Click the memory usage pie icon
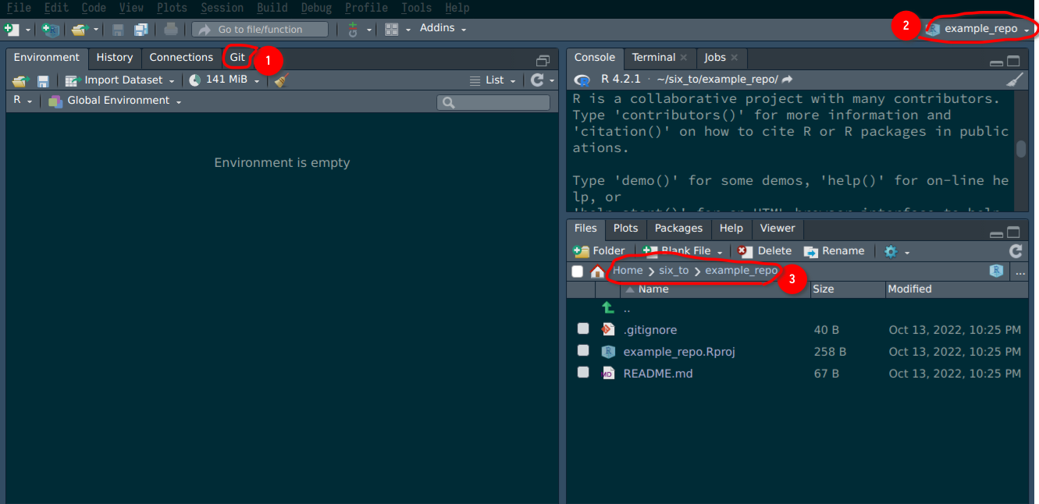Viewport: 1039px width, 504px height. click(195, 80)
